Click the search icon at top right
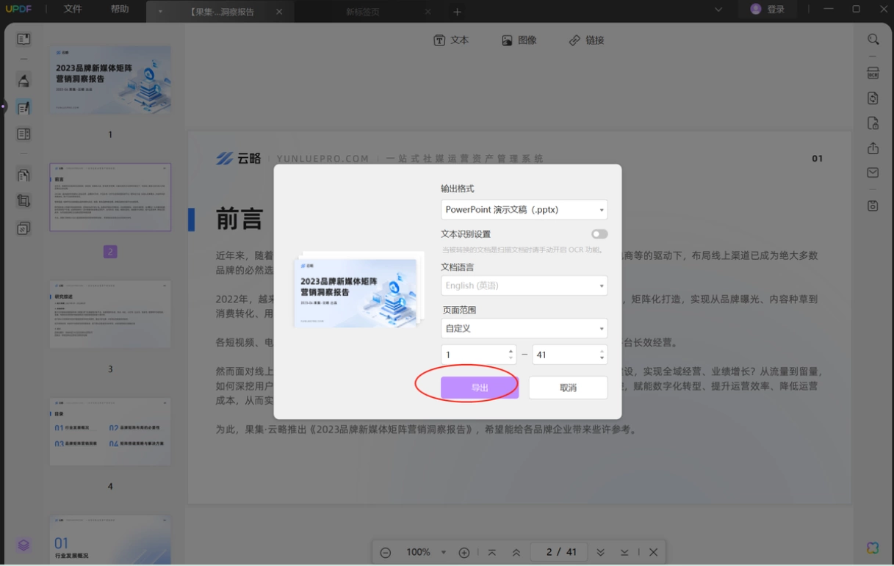Screen dimensions: 894x566 coord(873,40)
